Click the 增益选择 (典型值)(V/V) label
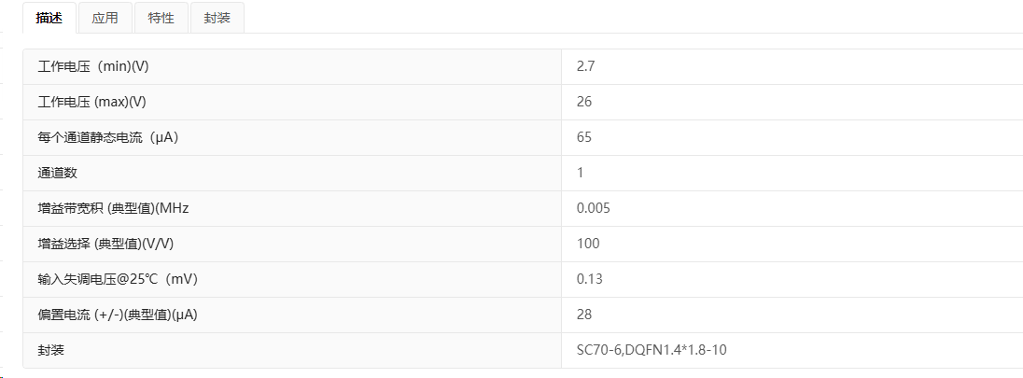1023x378 pixels. coord(105,244)
